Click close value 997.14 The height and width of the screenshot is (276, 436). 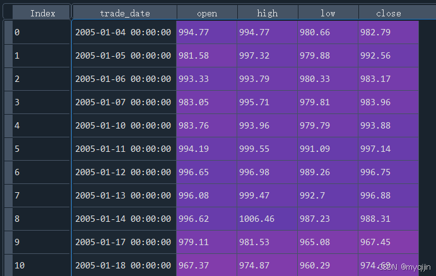click(389, 149)
